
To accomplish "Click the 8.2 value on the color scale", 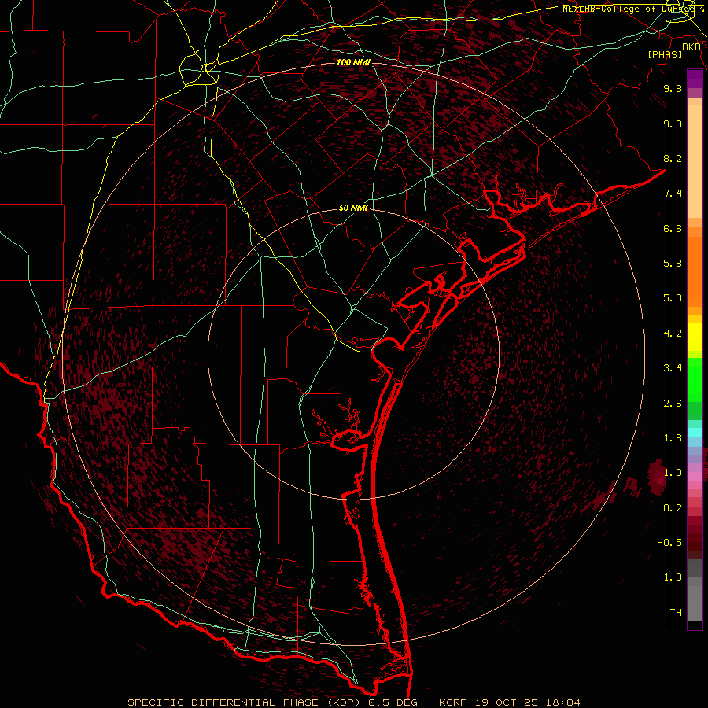I will [673, 158].
